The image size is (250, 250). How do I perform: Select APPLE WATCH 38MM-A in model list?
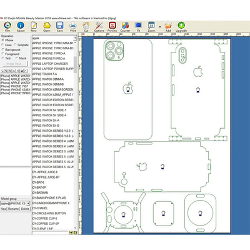(48, 79)
